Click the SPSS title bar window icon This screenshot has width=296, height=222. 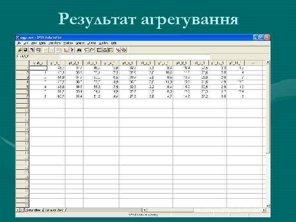click(18, 37)
